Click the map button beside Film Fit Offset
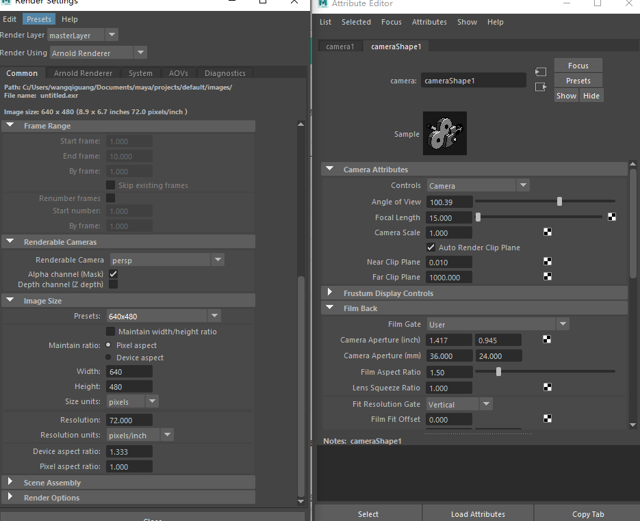Image resolution: width=640 pixels, height=521 pixels. [548, 418]
